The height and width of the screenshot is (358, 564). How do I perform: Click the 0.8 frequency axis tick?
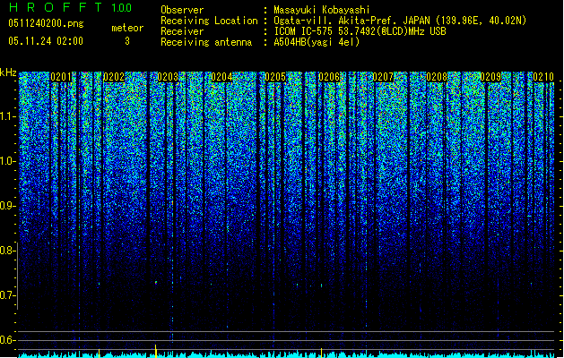coord(8,251)
